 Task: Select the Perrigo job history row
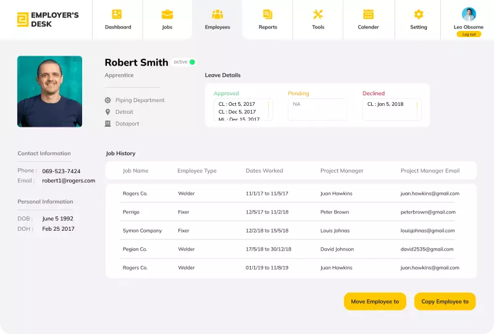(x=290, y=212)
